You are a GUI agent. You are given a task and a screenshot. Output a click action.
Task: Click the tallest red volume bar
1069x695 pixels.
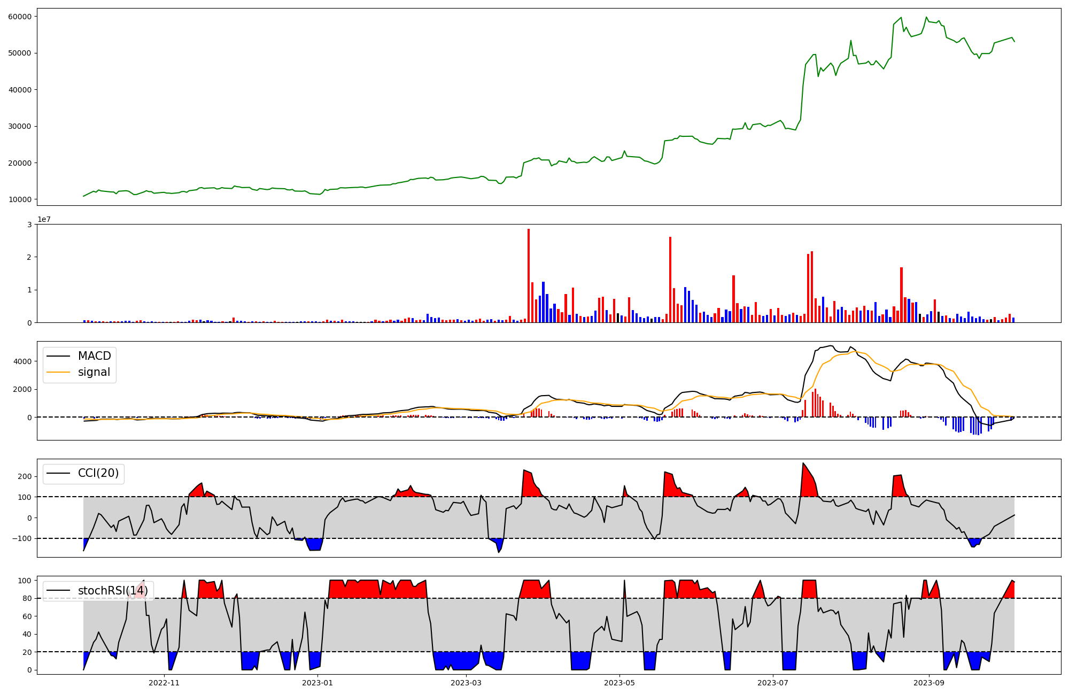tap(529, 275)
